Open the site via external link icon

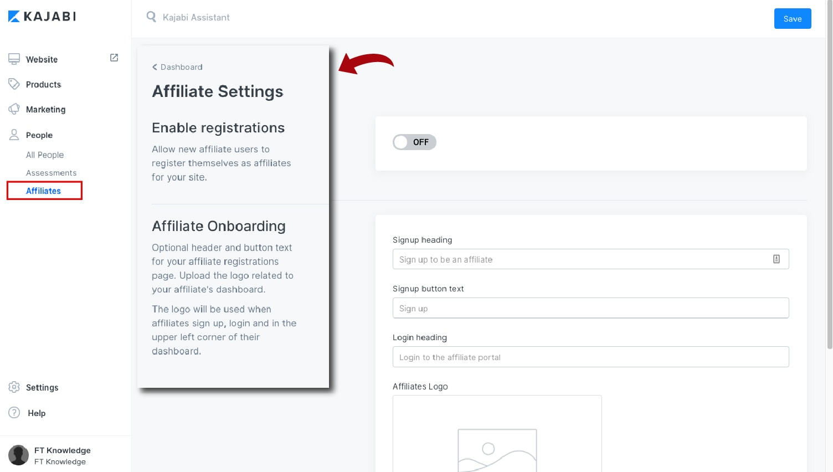tap(114, 58)
